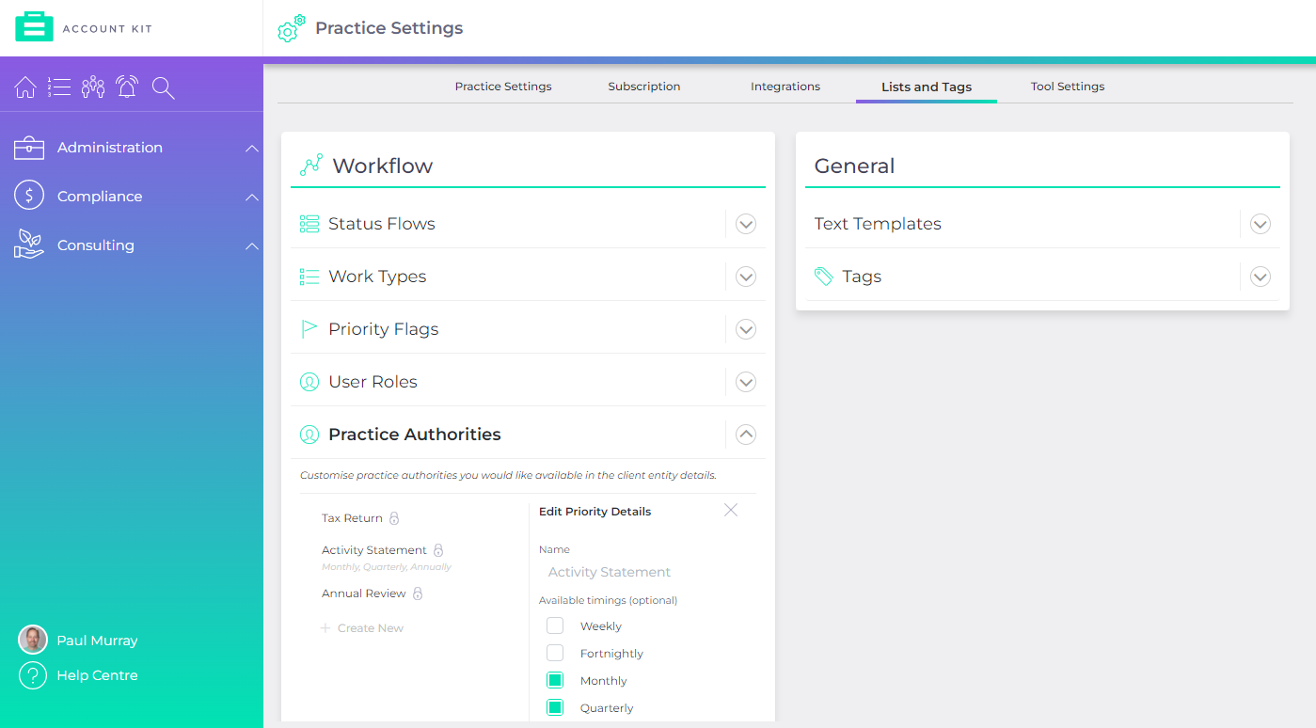Click the Help Centre question mark icon
This screenshot has height=728, width=1316.
click(33, 675)
